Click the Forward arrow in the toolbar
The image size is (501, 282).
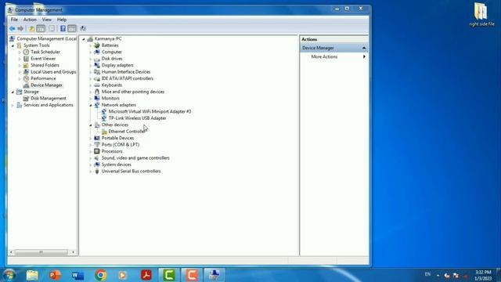pyautogui.click(x=20, y=28)
